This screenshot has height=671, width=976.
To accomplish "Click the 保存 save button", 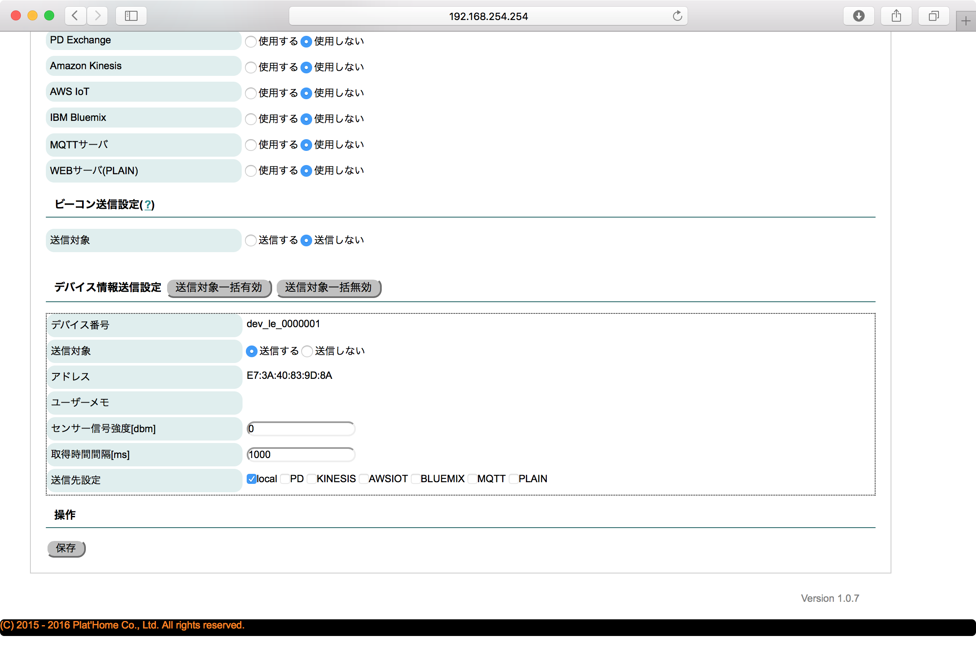I will click(66, 548).
